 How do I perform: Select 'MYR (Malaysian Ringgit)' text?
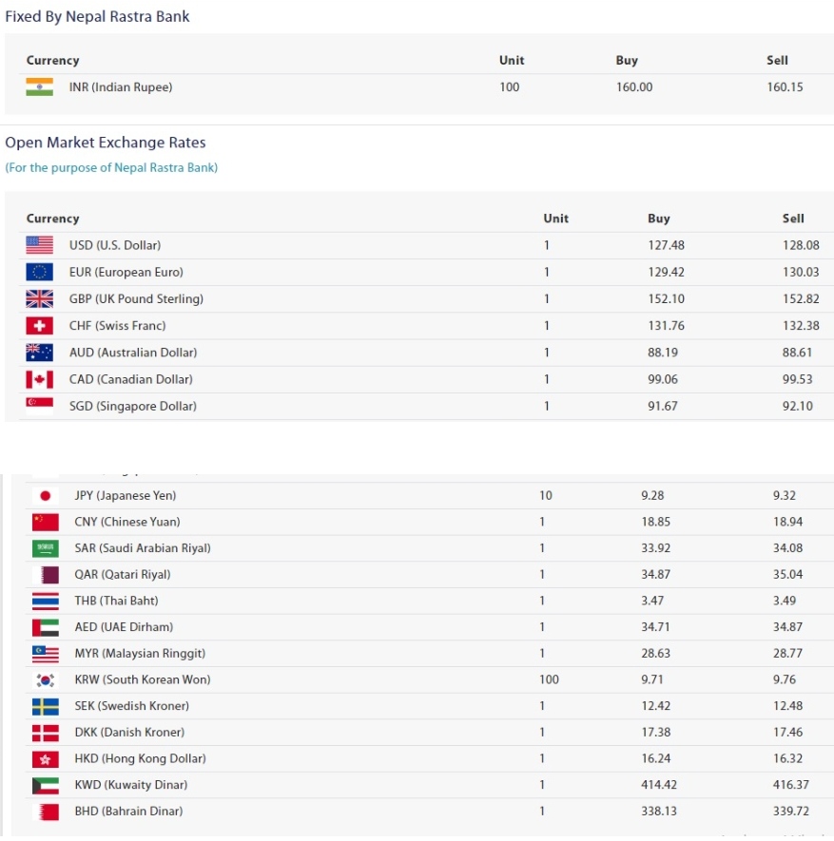pyautogui.click(x=140, y=653)
